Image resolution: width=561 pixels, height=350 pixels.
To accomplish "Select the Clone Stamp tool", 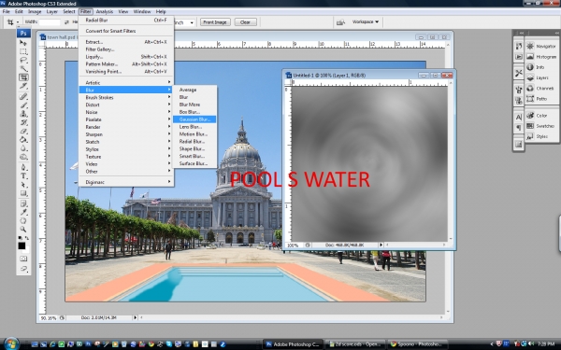I will [23, 114].
